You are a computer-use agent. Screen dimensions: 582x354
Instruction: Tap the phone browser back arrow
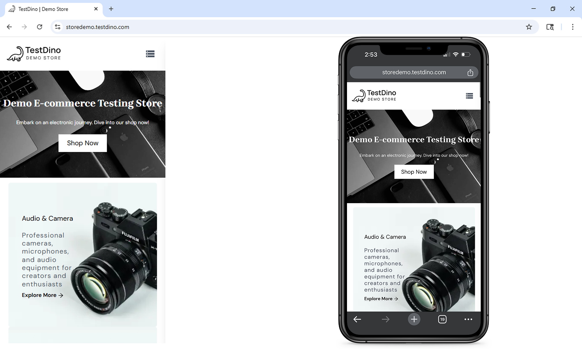357,319
